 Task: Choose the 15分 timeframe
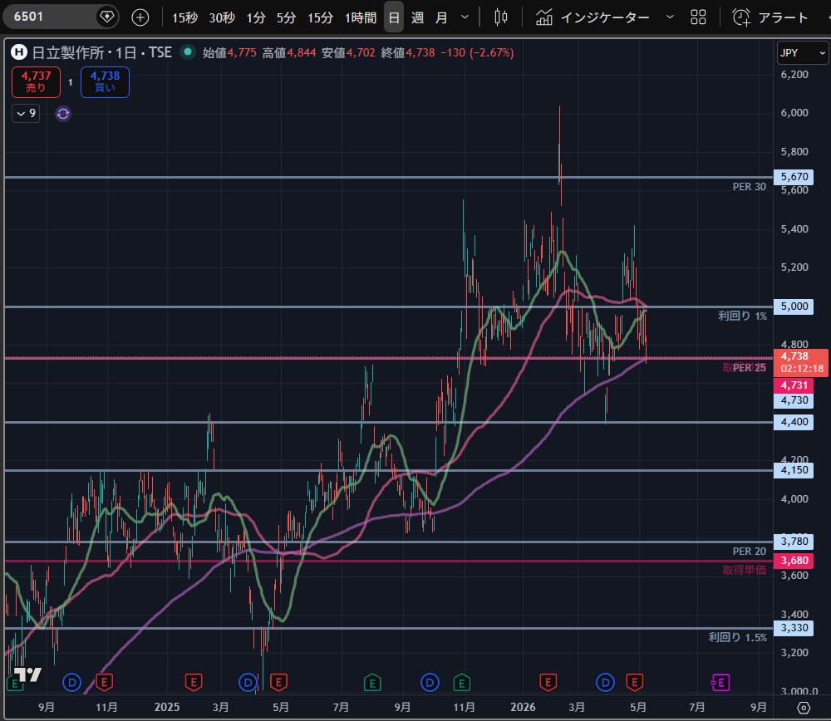tap(320, 18)
